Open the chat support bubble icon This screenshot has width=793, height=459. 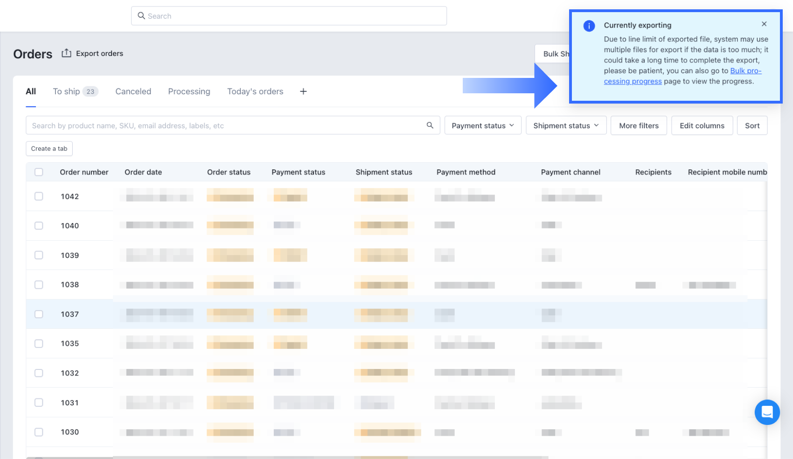767,412
